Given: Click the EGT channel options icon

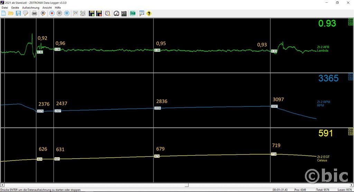Looking at the screenshot, I should click(x=351, y=131).
